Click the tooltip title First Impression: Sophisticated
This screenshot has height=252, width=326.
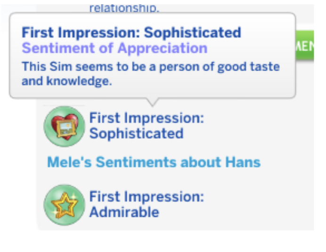coord(131,32)
